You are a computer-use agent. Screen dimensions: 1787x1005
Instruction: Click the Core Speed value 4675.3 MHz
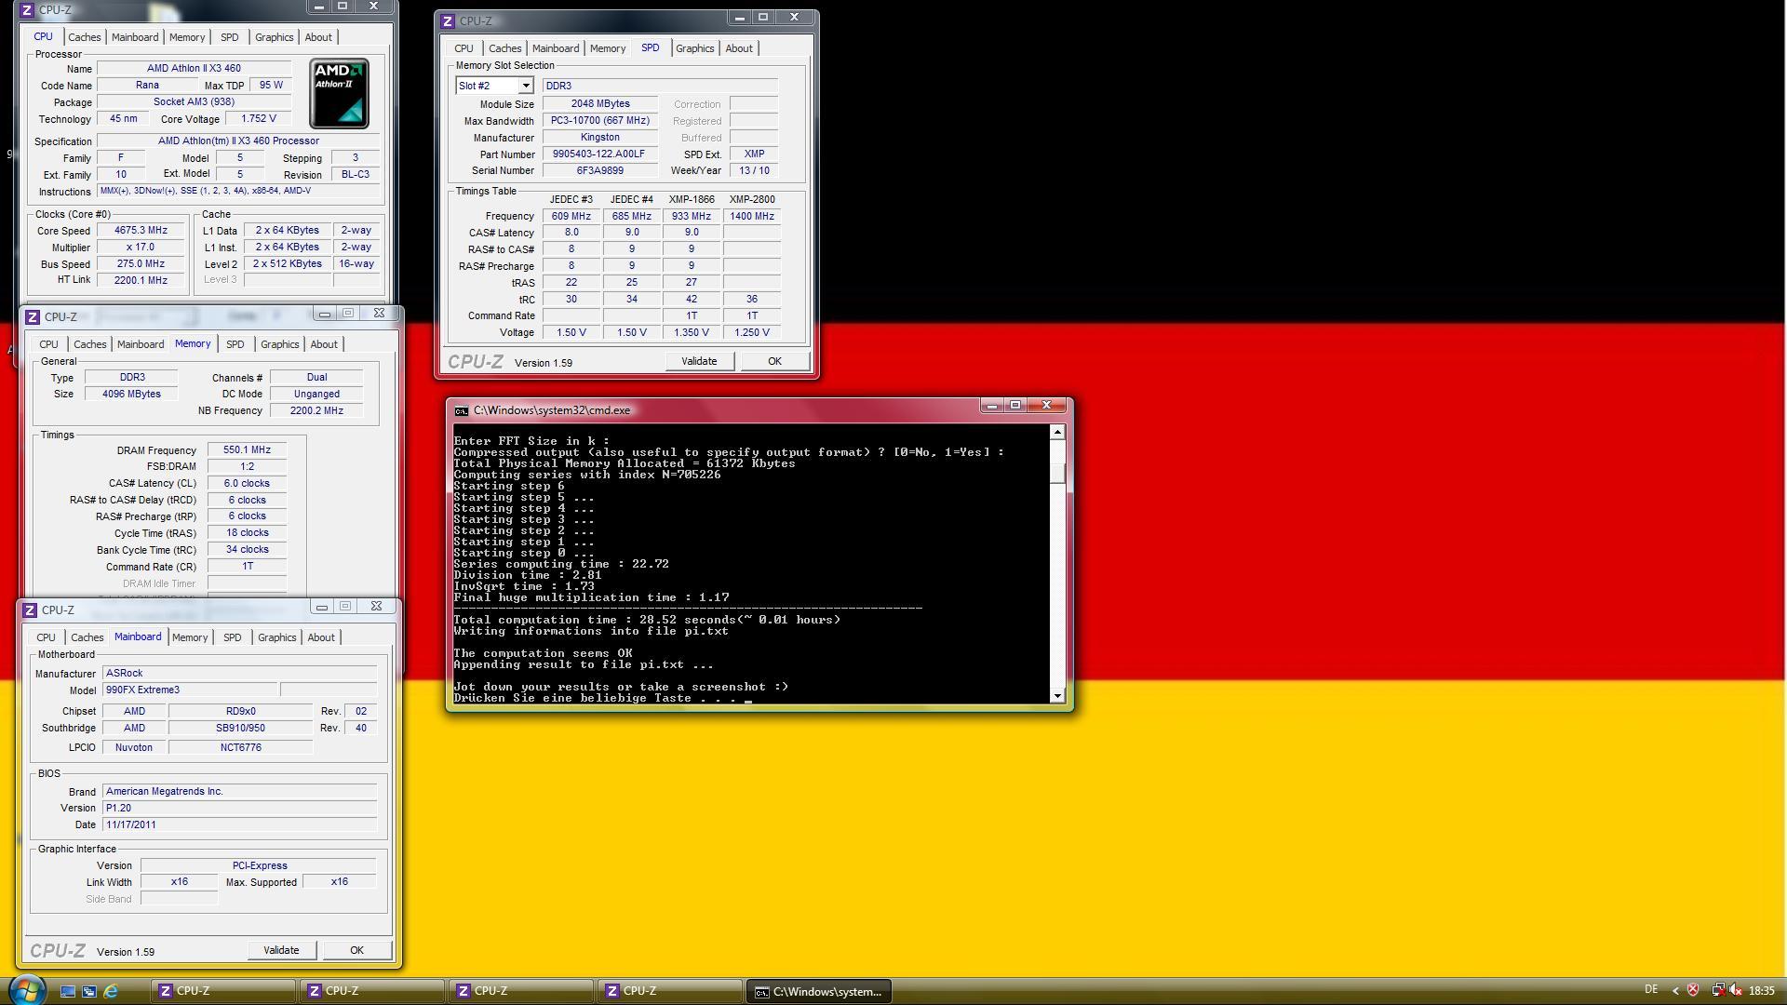141,231
